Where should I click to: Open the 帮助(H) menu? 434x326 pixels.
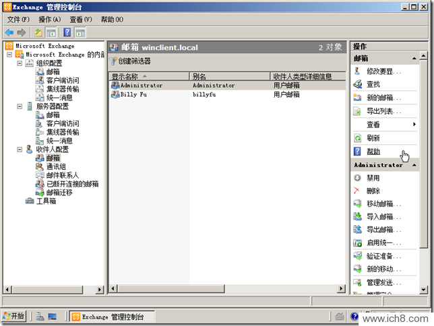(x=112, y=20)
